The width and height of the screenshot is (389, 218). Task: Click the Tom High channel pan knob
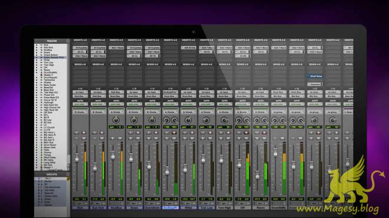click(225, 120)
